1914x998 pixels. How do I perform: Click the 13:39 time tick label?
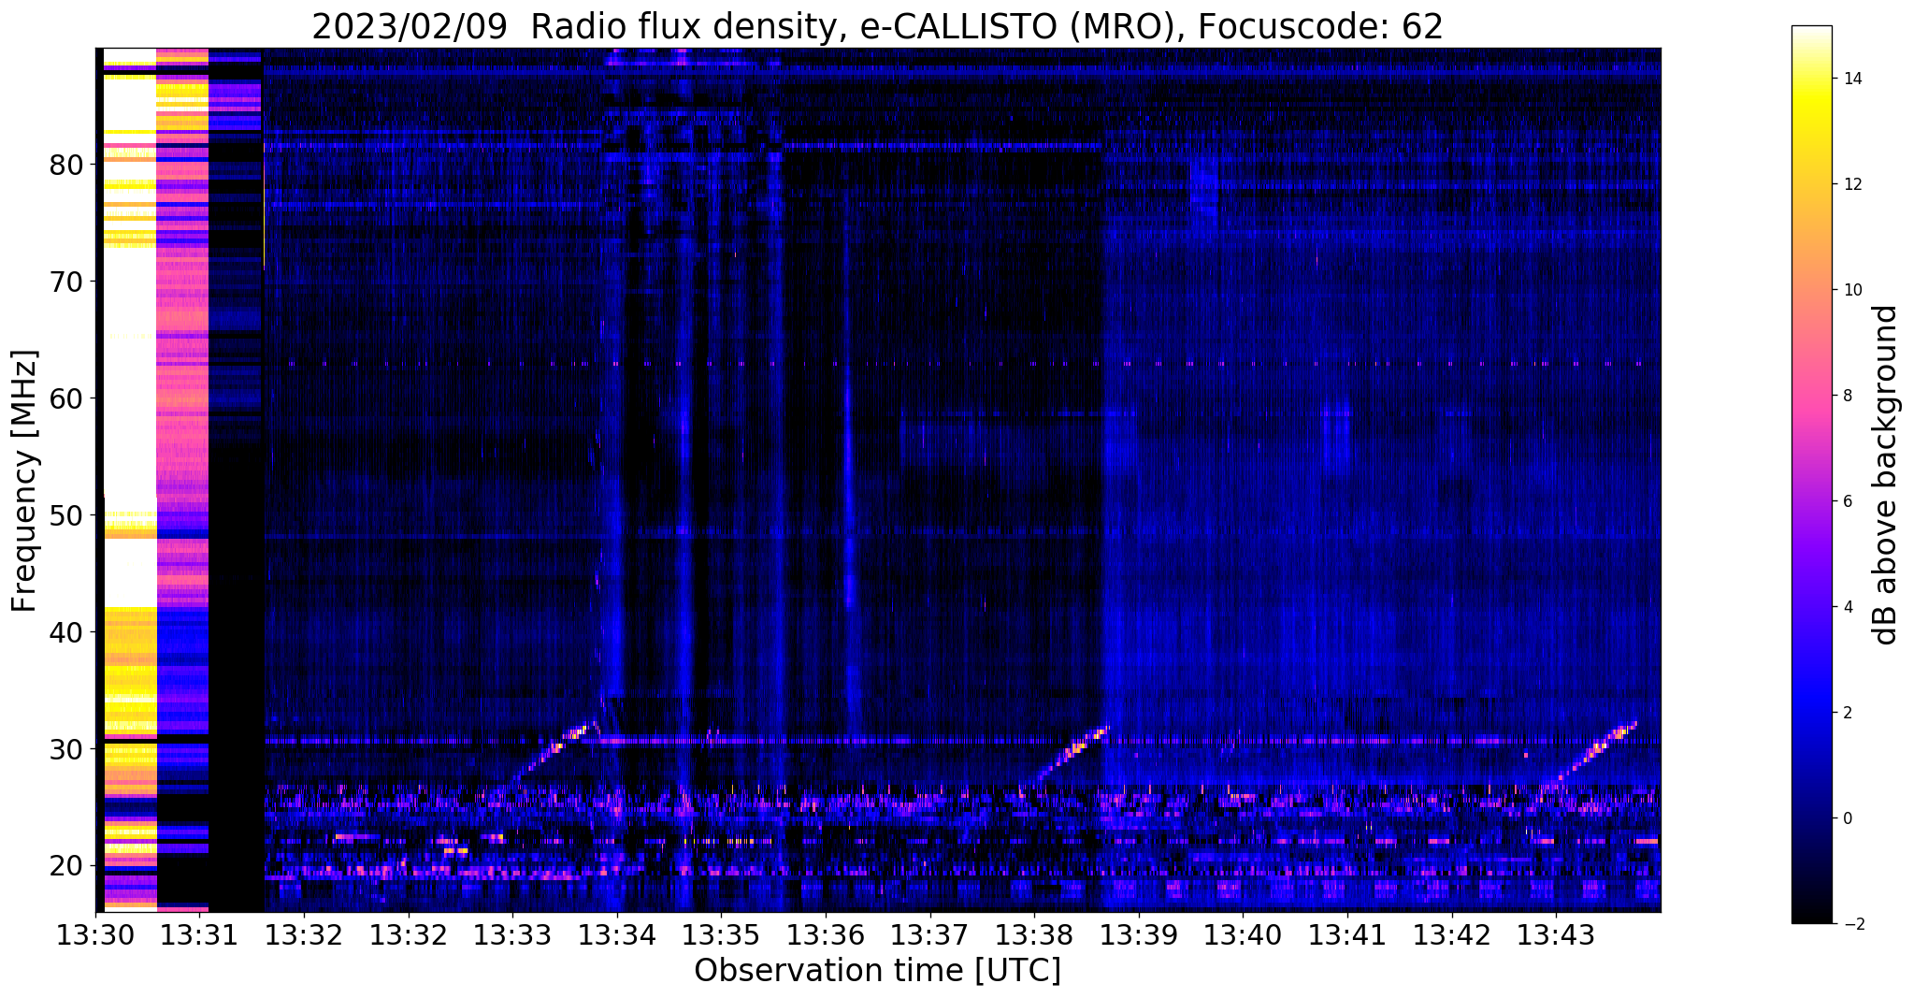coord(1139,934)
